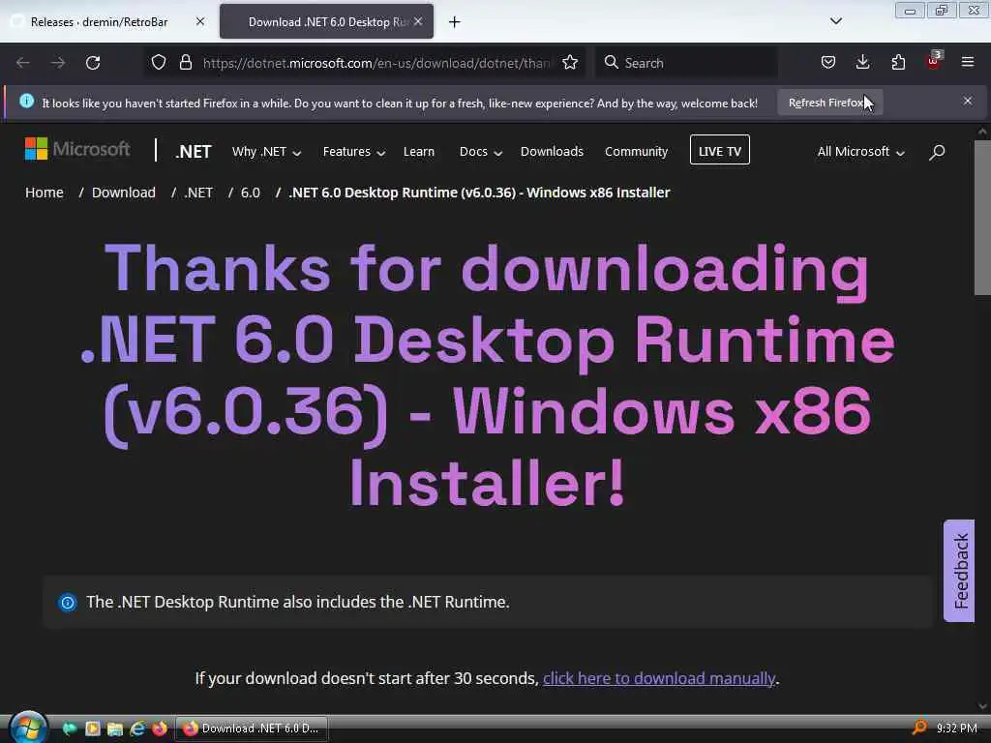Go to 6.0 breadcrumb link
The height and width of the screenshot is (743, 991).
tap(251, 193)
